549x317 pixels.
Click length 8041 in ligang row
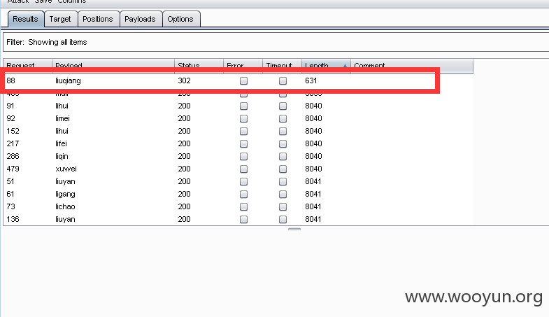pos(313,194)
